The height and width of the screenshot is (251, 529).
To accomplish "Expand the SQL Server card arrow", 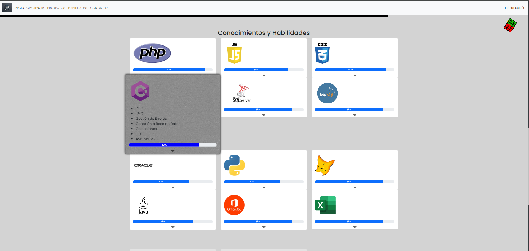I will click(264, 115).
